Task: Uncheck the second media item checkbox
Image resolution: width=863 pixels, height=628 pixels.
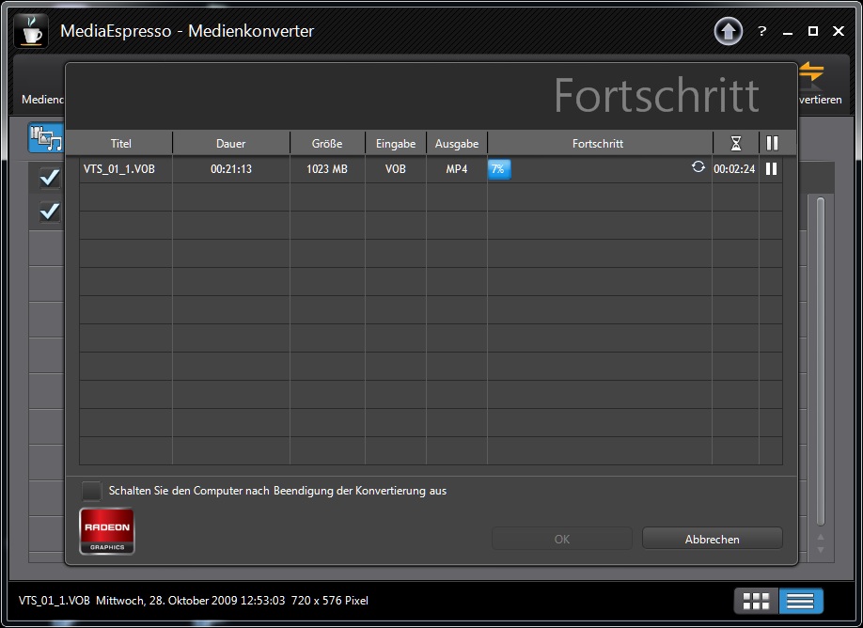Action: (x=50, y=212)
